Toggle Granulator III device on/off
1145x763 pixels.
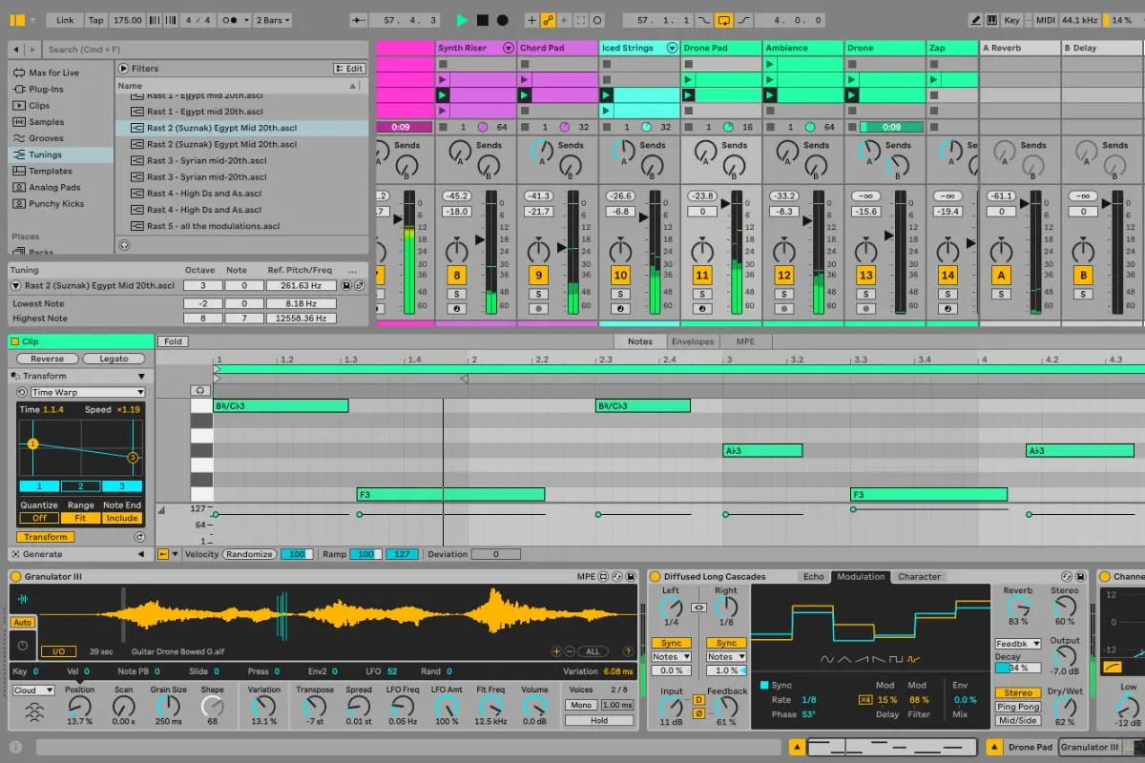[16, 576]
